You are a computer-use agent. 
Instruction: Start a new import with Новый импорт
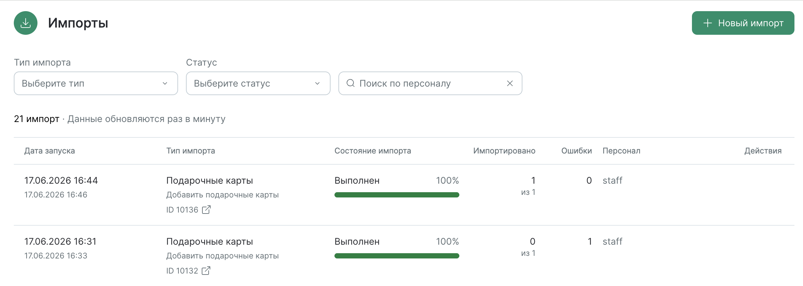(x=743, y=23)
